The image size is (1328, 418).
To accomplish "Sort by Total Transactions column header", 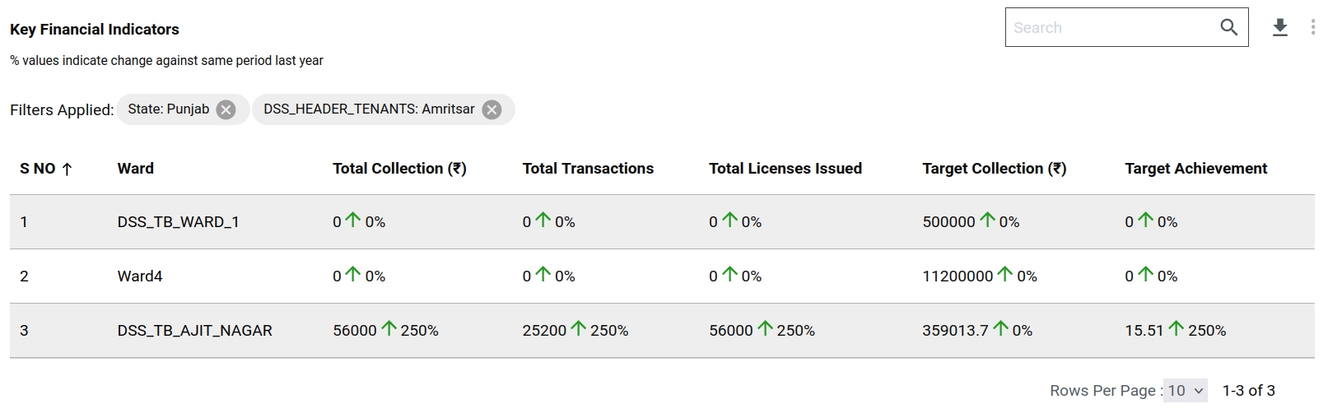I will [x=588, y=169].
